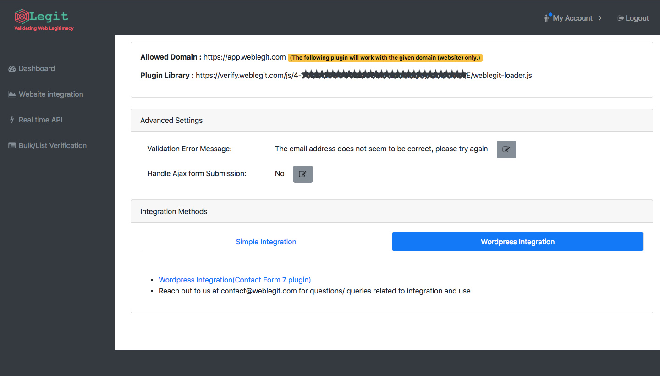
Task: Click the Real time API lightning icon
Action: pyautogui.click(x=12, y=120)
